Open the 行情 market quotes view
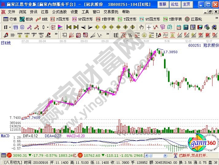Viewport: 219px width, 165px height. 10,19
